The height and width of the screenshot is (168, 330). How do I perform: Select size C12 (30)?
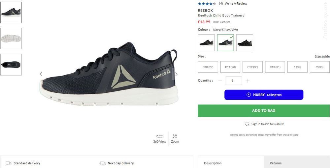pyautogui.click(x=252, y=67)
